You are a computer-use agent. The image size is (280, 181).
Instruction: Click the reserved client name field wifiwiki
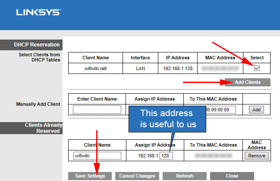97,156
